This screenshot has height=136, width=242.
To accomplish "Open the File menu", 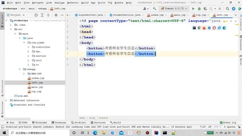I will pyautogui.click(x=10, y=3).
